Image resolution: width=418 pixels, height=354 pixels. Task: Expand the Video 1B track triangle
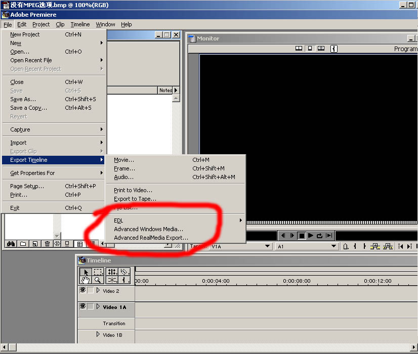pos(98,334)
